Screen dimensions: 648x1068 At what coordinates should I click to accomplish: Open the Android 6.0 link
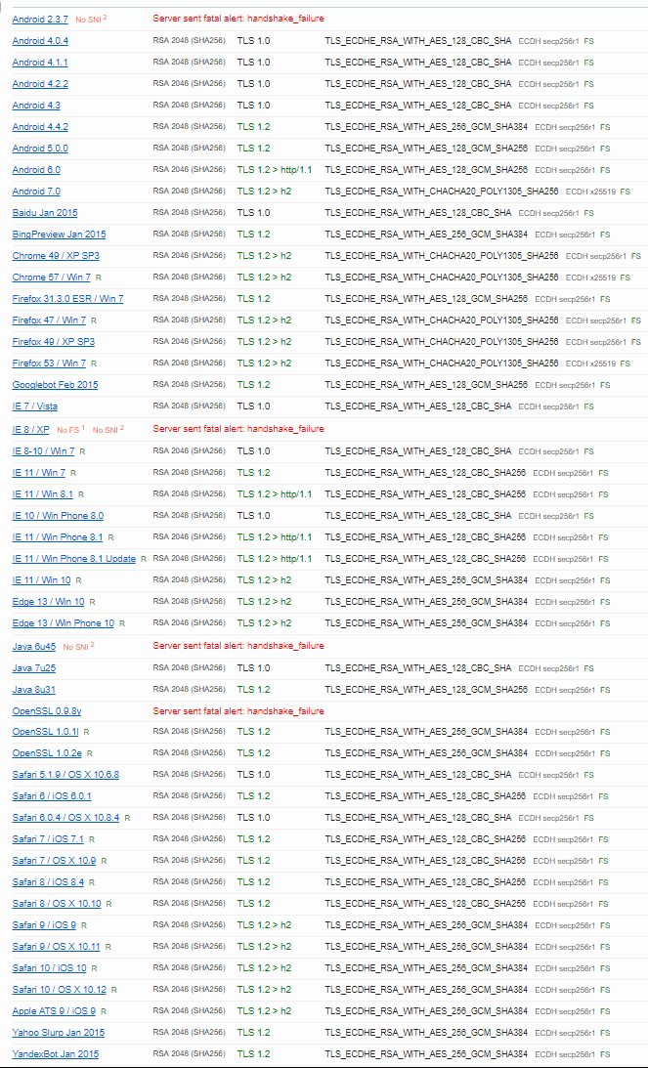click(36, 170)
